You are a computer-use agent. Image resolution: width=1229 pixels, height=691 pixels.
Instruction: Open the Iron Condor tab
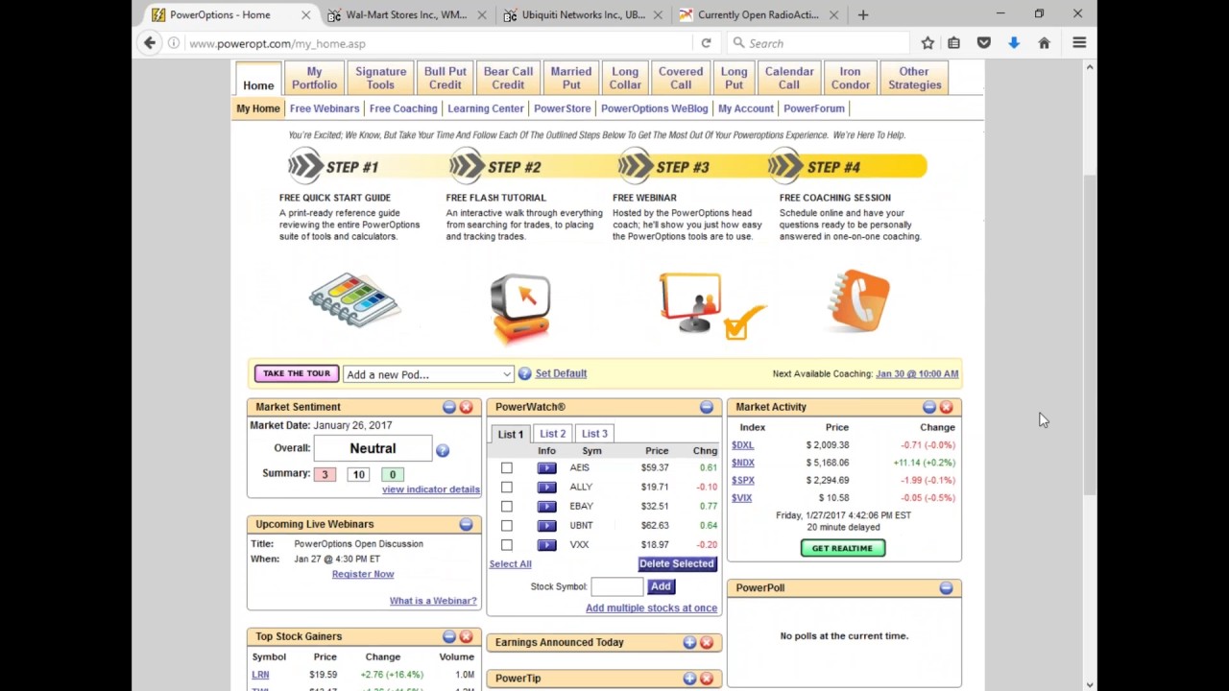pyautogui.click(x=850, y=78)
